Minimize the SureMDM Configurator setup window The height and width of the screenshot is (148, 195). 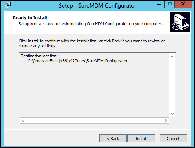pos(159,4)
